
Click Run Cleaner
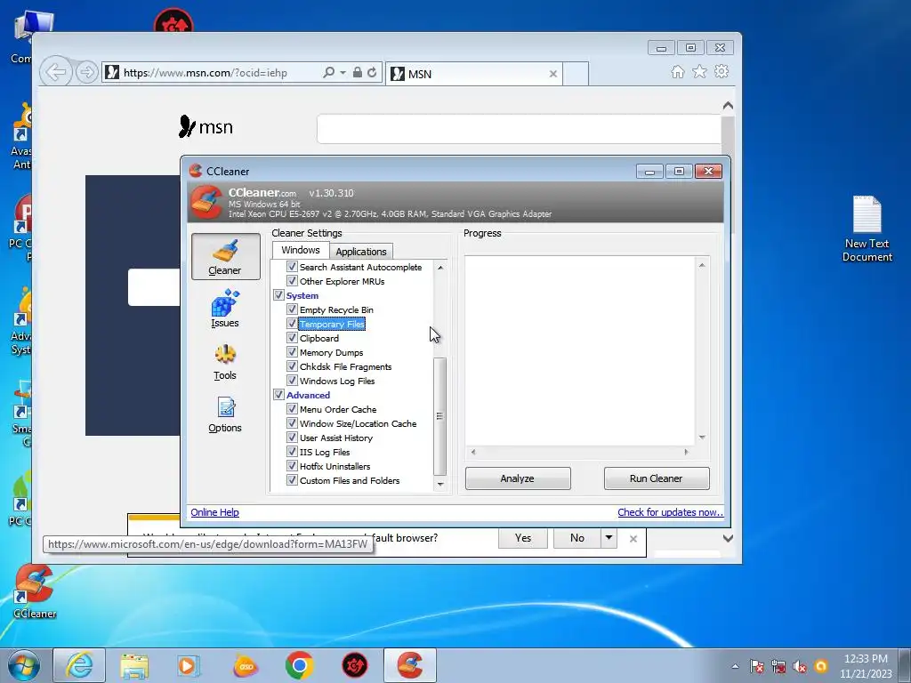[x=657, y=478]
